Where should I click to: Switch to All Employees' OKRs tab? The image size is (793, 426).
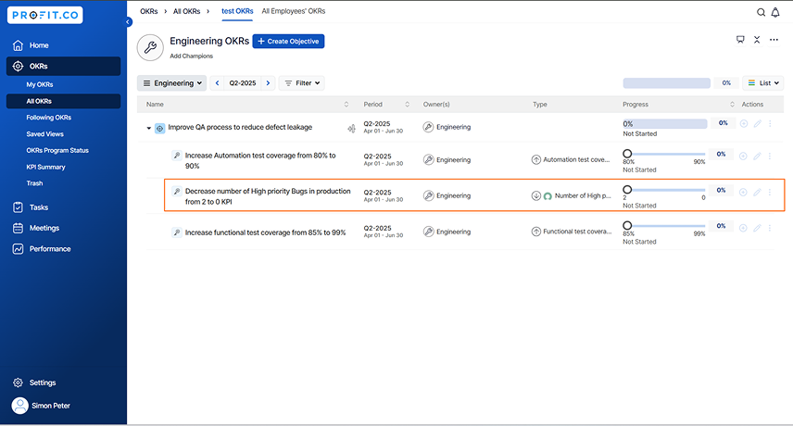(x=294, y=11)
